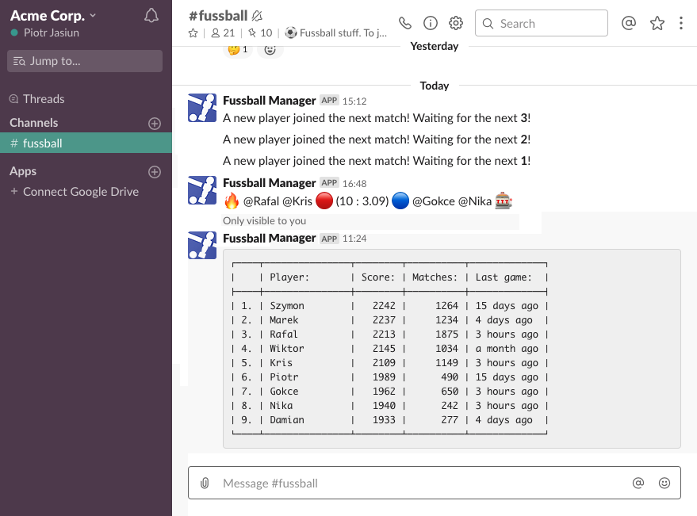The image size is (697, 516).
Task: Open starred items from the header star
Action: [657, 23]
